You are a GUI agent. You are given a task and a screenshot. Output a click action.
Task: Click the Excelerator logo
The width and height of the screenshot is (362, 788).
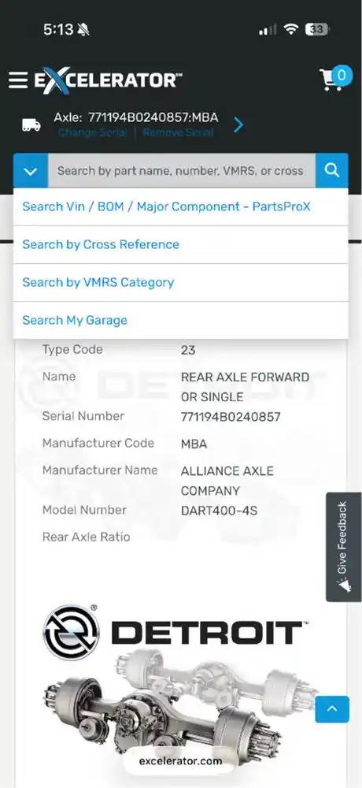108,80
